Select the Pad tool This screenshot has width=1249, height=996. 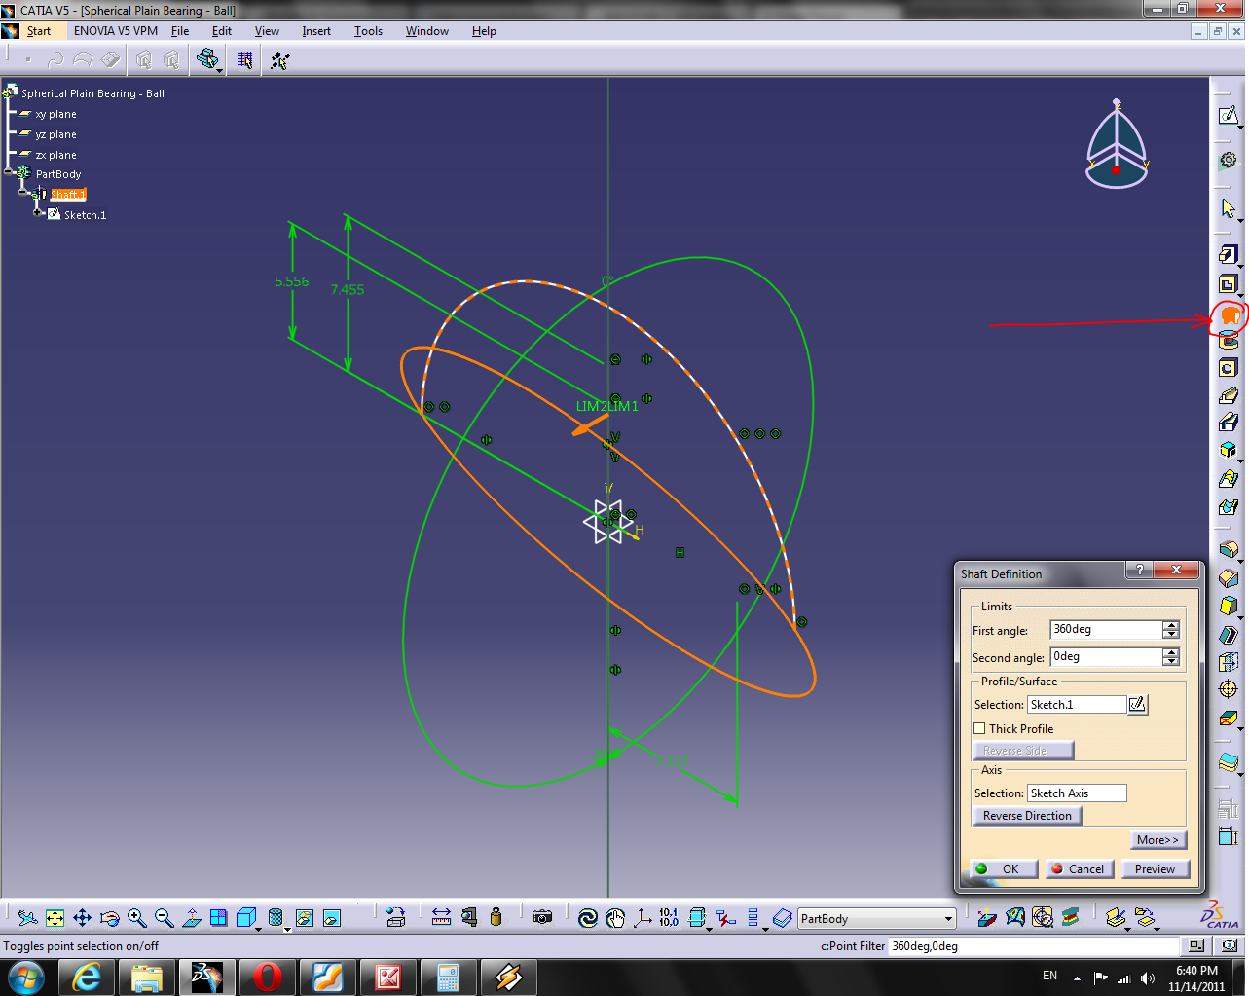[1229, 255]
